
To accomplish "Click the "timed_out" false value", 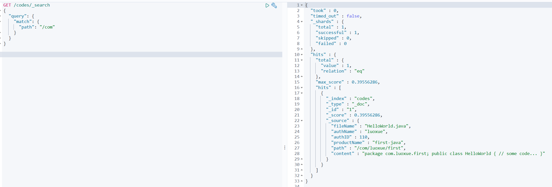I will click(353, 16).
